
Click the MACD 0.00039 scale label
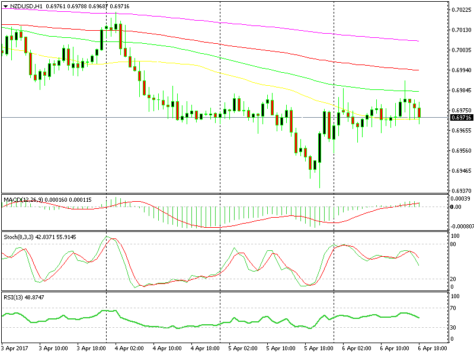tap(460, 199)
